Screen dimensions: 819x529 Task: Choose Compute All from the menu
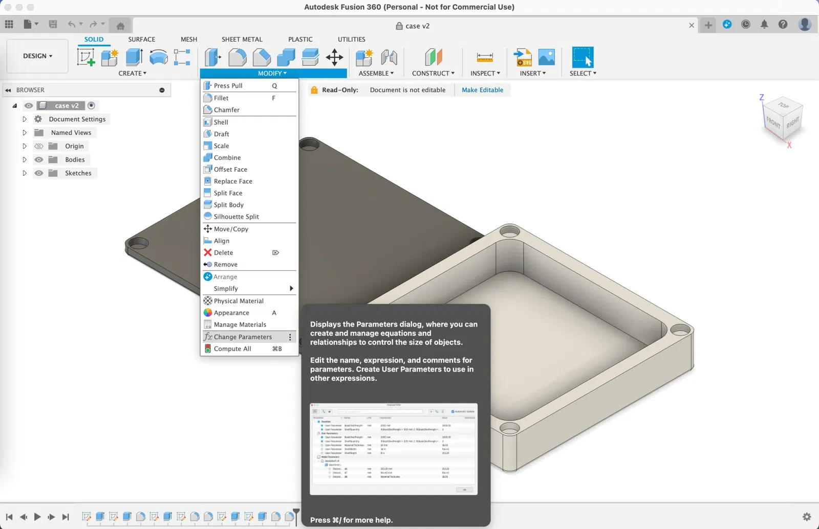(249, 349)
